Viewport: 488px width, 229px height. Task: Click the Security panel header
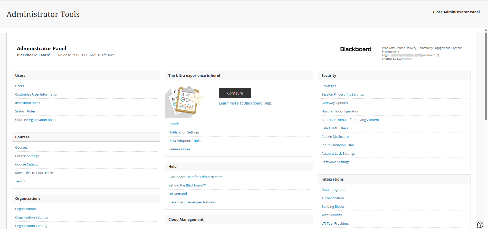click(x=394, y=76)
